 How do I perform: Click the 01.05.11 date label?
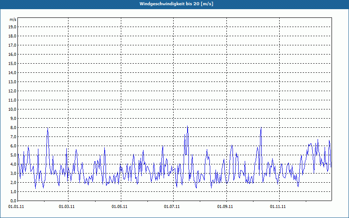click(x=120, y=207)
